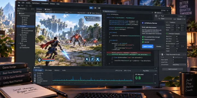
Task: Open the Display 1 dropdown
Action: (x=40, y=12)
